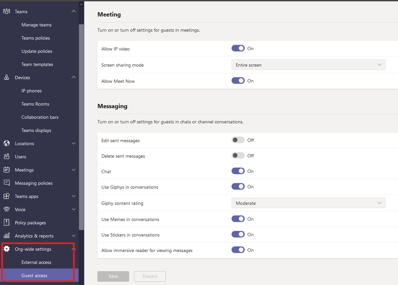This screenshot has width=398, height=285.
Task: Open the Users page label
Action: (x=20, y=157)
